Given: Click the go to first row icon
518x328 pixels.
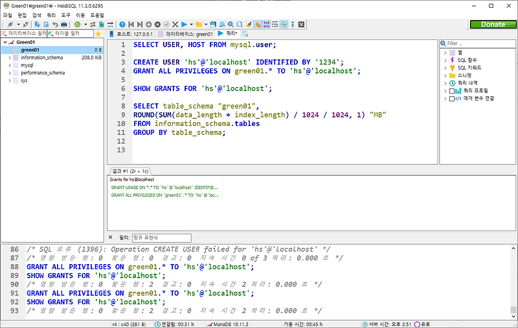Looking at the screenshot, I should pos(131,24).
